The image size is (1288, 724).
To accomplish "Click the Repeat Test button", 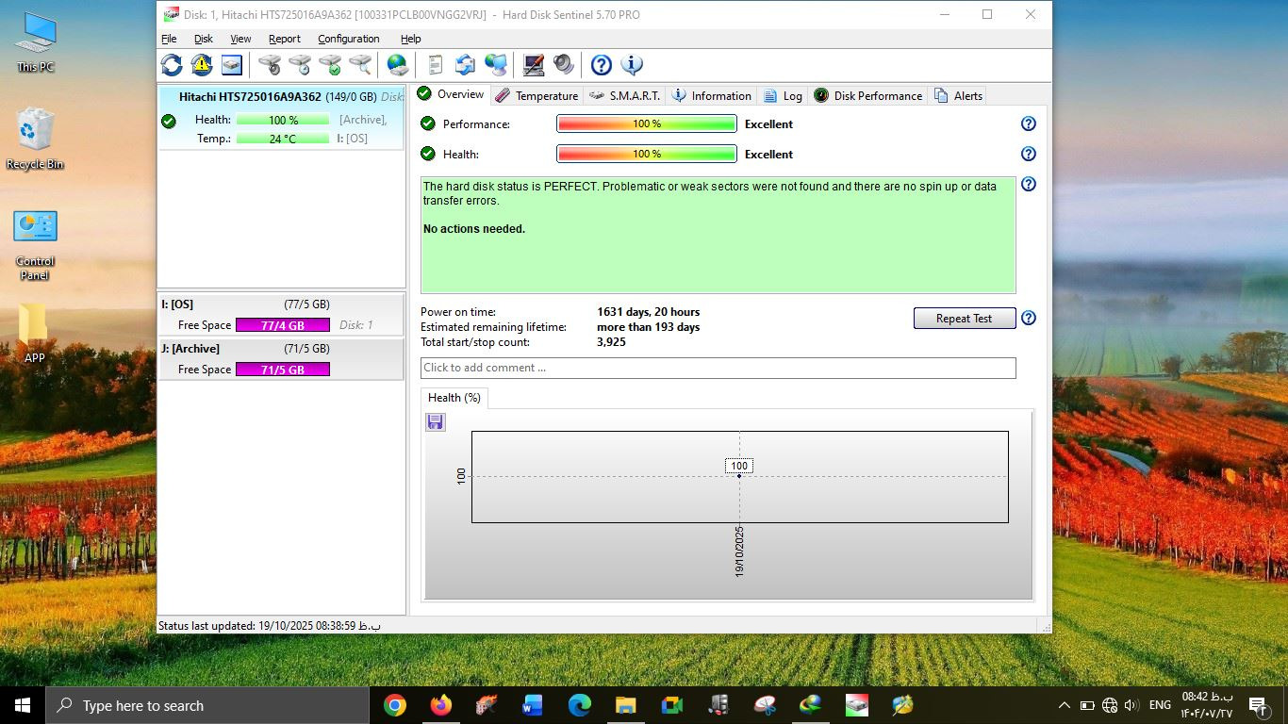I will pos(964,319).
